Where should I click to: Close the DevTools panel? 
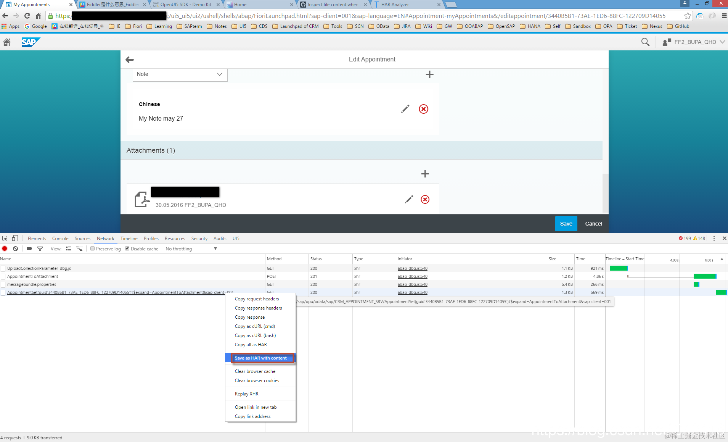point(724,238)
